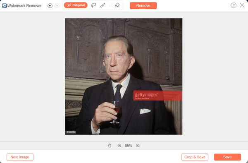Click the Save button

(227, 157)
